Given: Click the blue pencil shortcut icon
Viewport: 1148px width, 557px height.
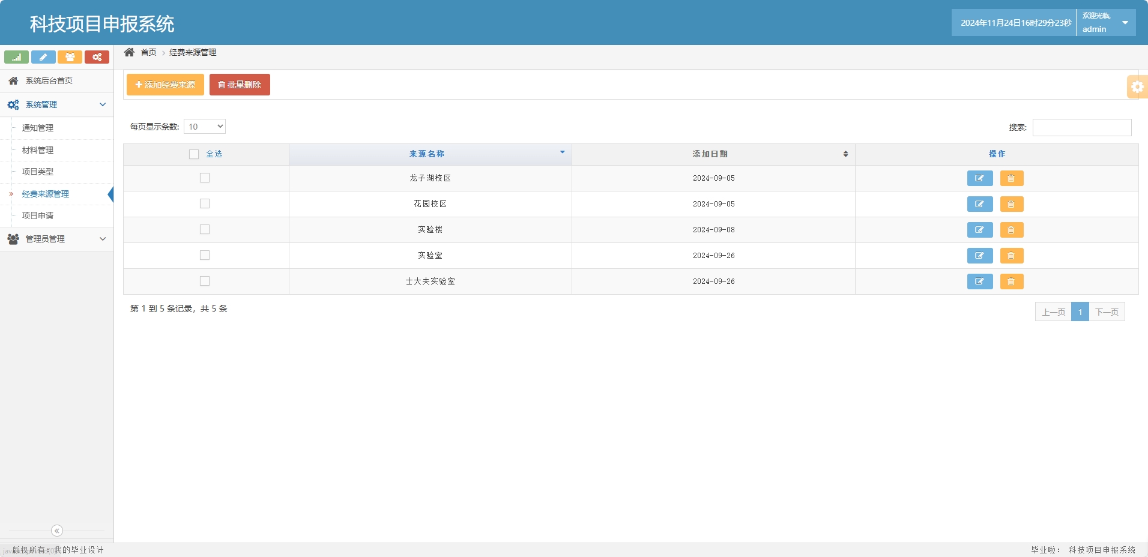Looking at the screenshot, I should point(43,57).
